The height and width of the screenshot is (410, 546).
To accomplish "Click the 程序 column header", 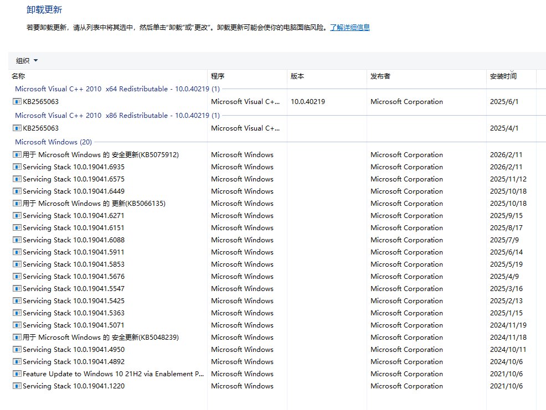I will point(218,76).
